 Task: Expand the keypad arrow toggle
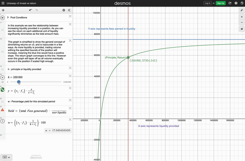click(9, 157)
